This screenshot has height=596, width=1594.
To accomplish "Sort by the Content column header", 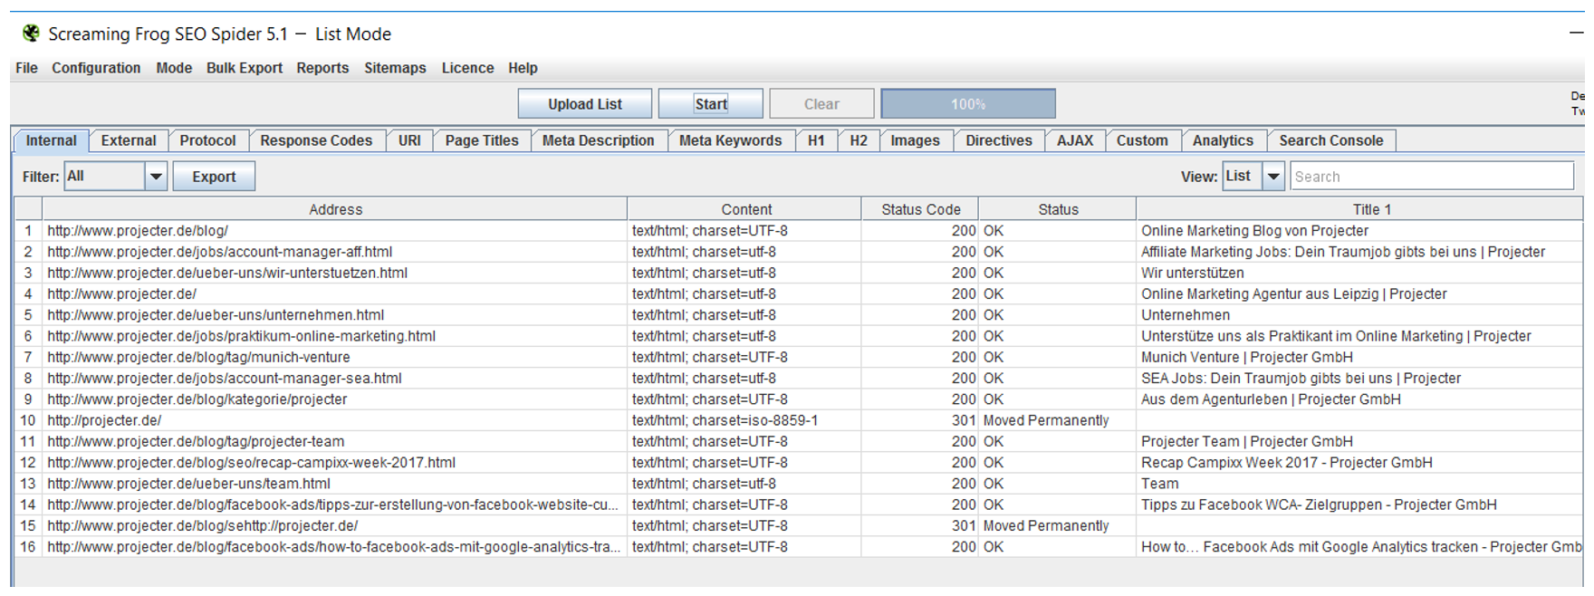I will point(746,209).
